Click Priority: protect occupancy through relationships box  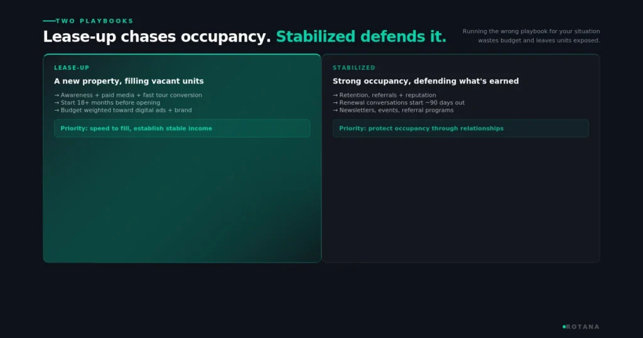pyautogui.click(x=460, y=128)
